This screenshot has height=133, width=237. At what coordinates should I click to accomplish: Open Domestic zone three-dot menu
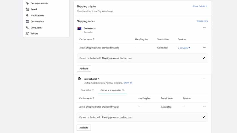(204, 28)
